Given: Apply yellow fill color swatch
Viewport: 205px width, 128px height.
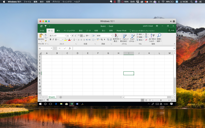Looking at the screenshot, I should point(66,40).
